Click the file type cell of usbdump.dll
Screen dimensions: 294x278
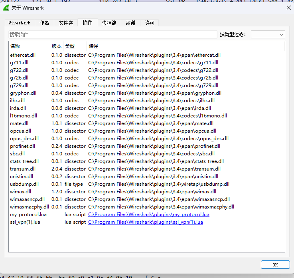tap(74, 184)
